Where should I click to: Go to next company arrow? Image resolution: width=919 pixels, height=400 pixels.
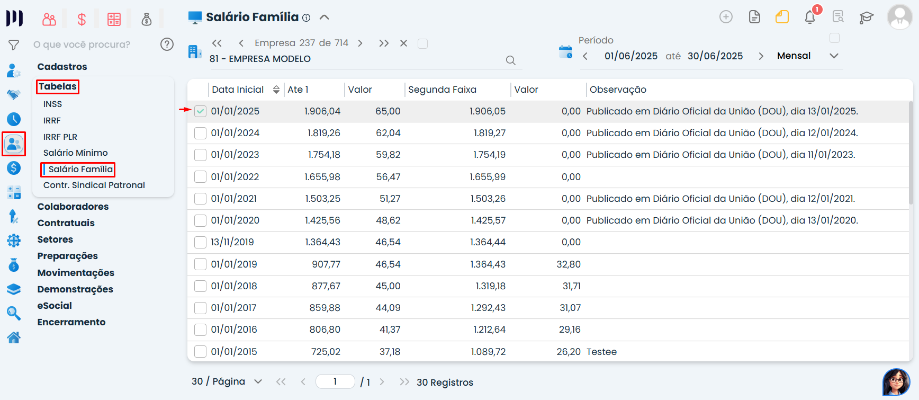click(x=361, y=43)
